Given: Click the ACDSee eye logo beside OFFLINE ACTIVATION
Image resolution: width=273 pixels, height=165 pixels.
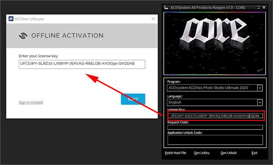Looking at the screenshot, I should click(x=23, y=35).
